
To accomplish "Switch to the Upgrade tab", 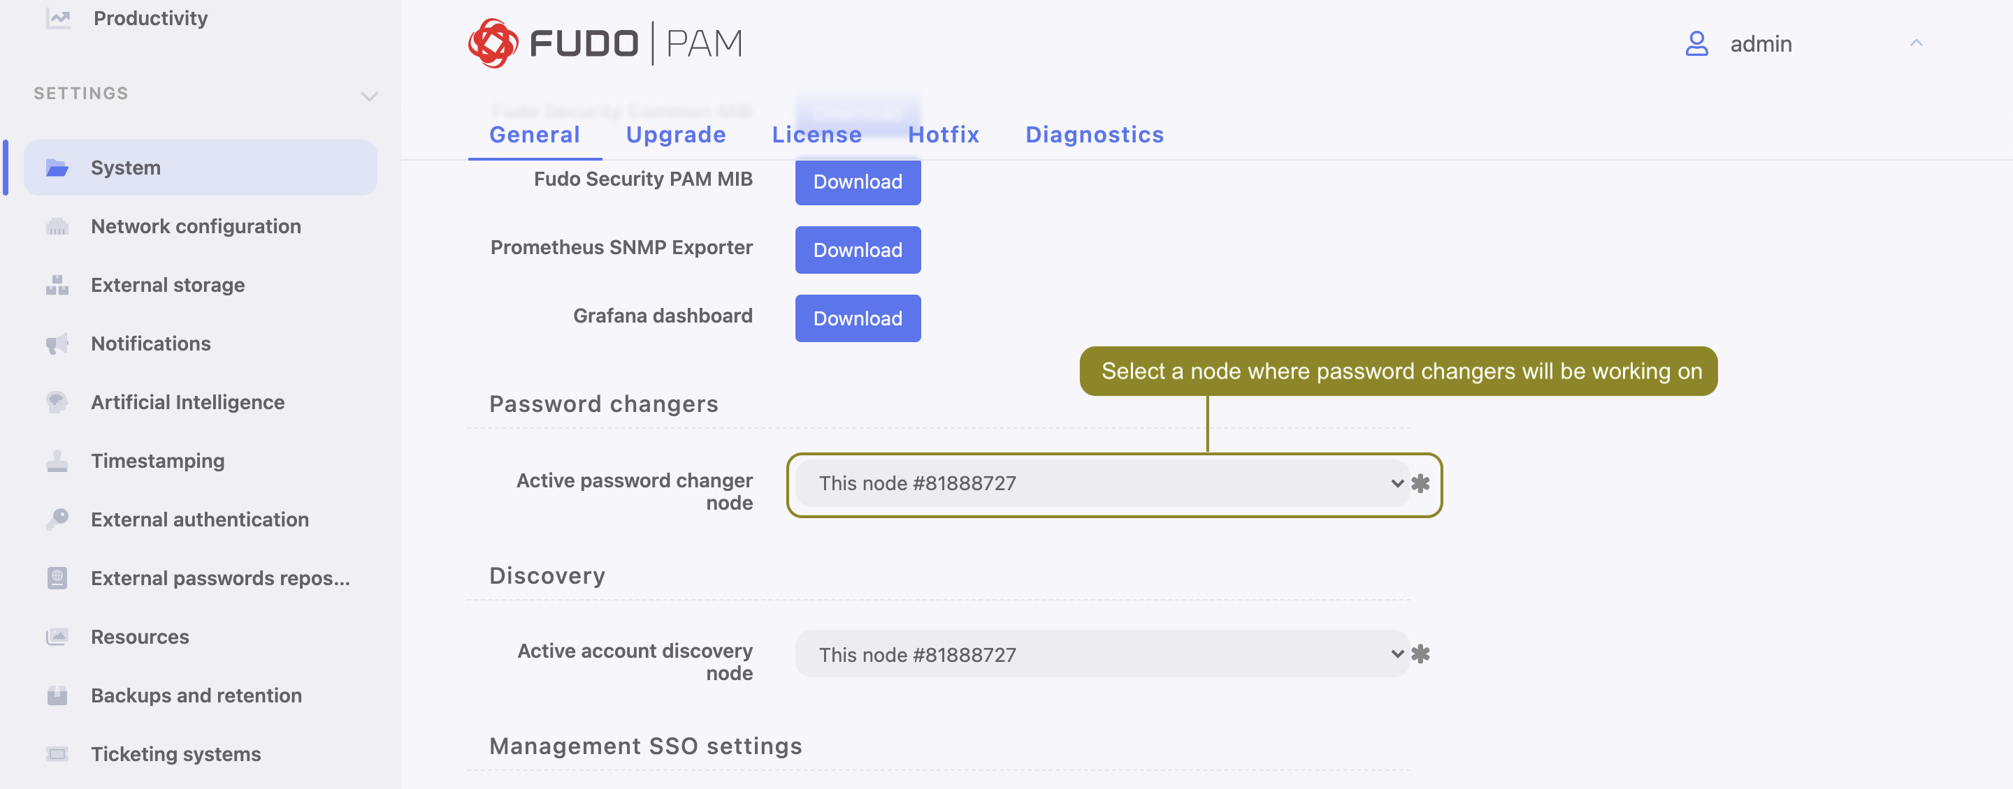I will (675, 134).
